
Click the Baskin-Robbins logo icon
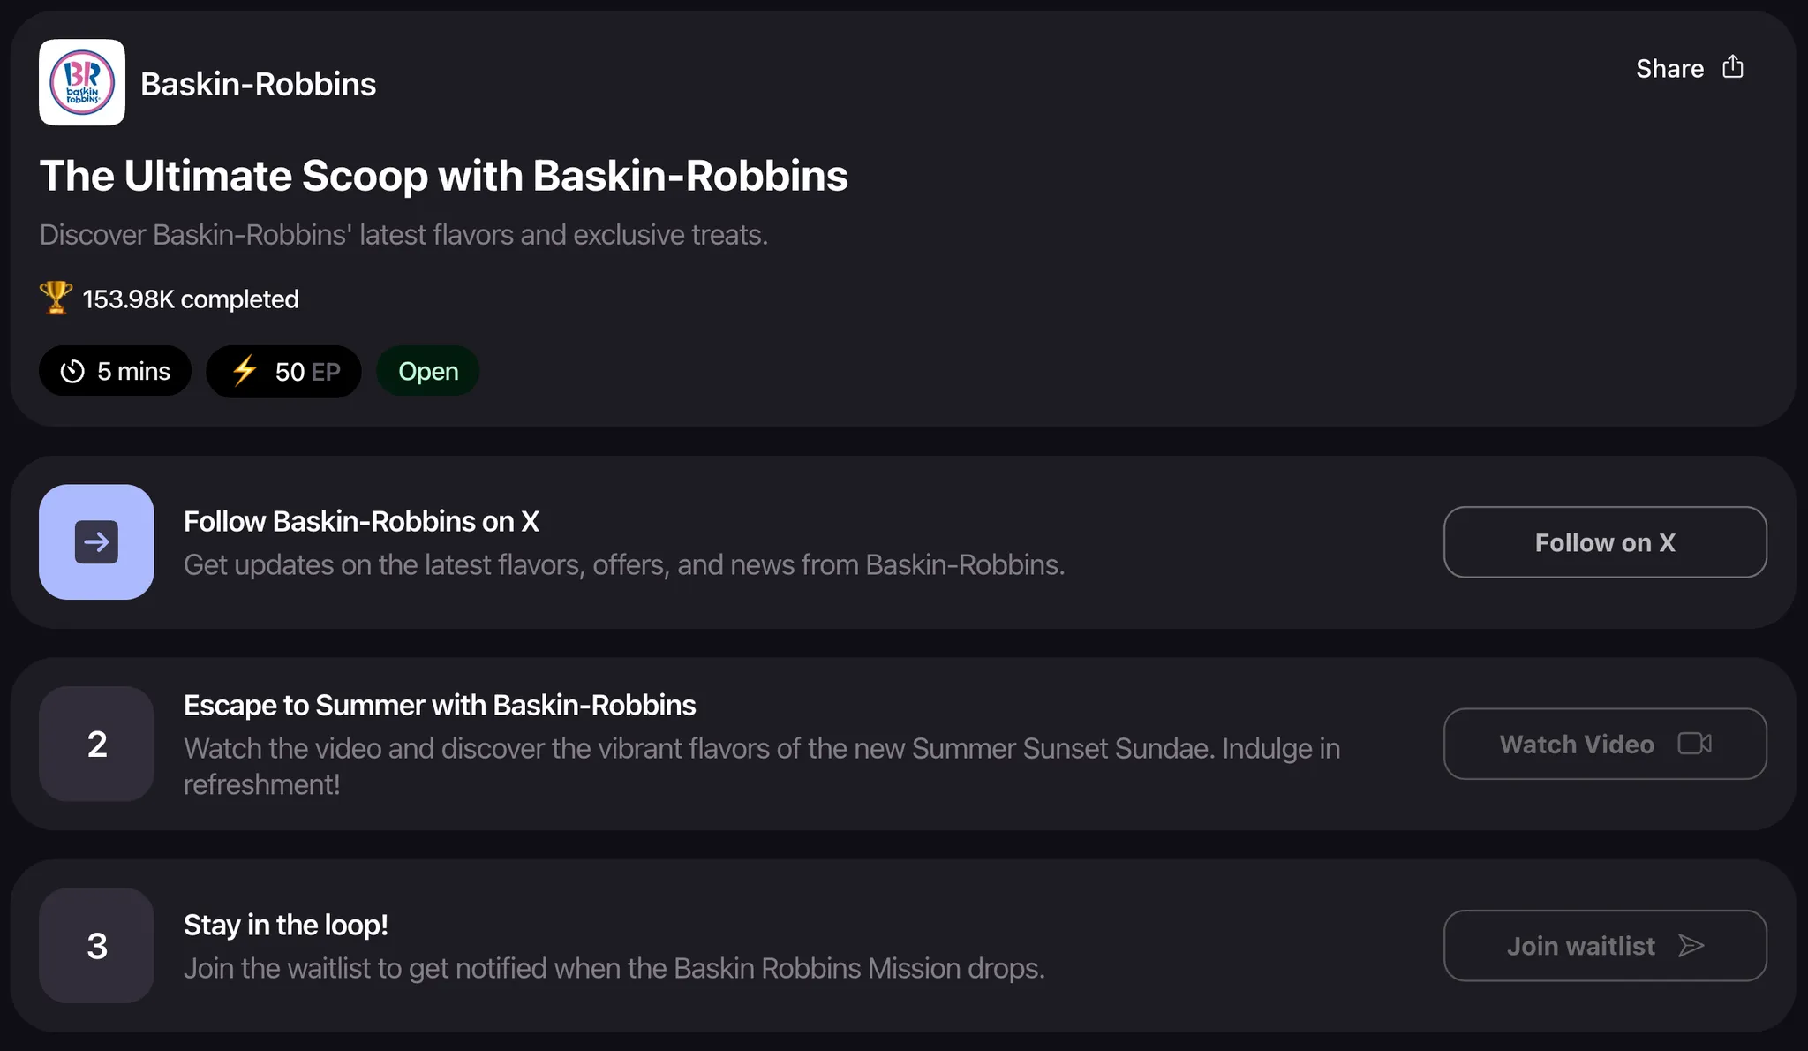tap(82, 82)
